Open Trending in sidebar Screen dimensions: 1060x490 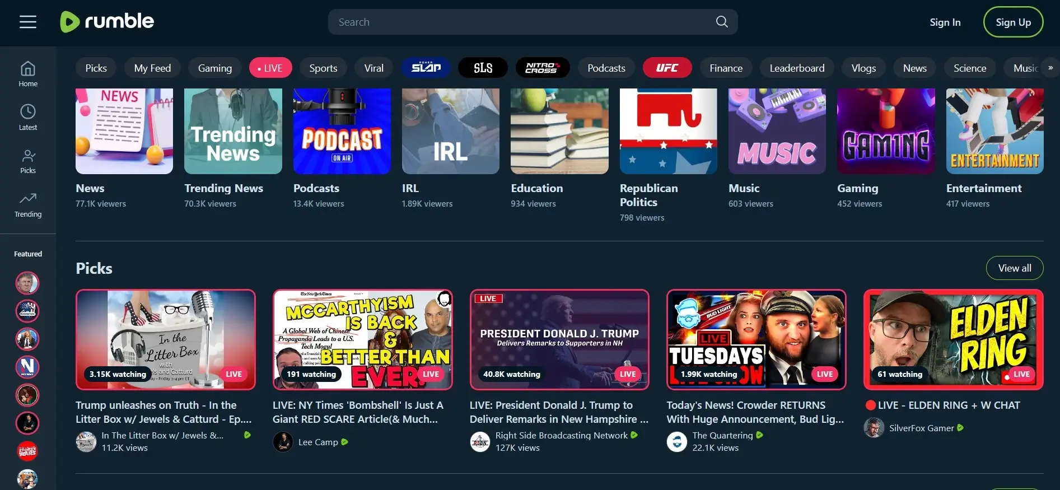click(x=28, y=204)
